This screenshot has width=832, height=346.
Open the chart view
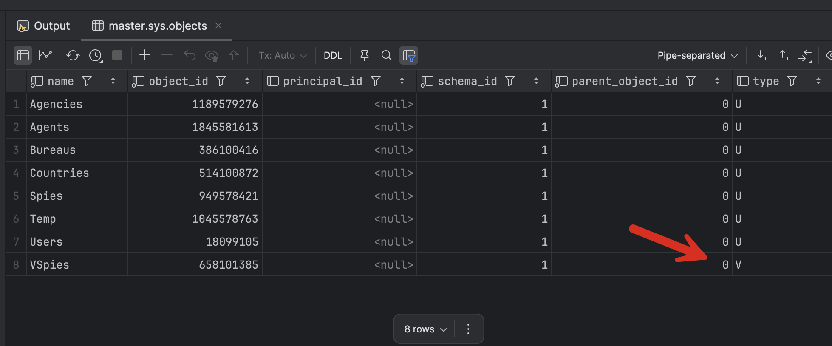(45, 55)
